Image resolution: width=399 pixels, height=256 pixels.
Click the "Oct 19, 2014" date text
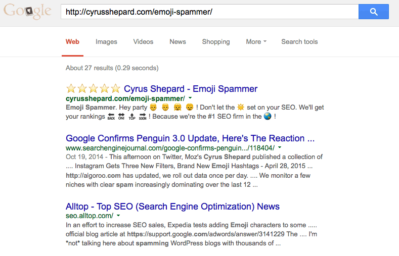point(84,157)
